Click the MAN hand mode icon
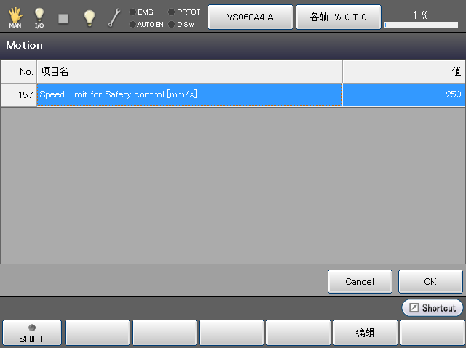Image resolution: width=466 pixels, height=348 pixels. click(15, 17)
